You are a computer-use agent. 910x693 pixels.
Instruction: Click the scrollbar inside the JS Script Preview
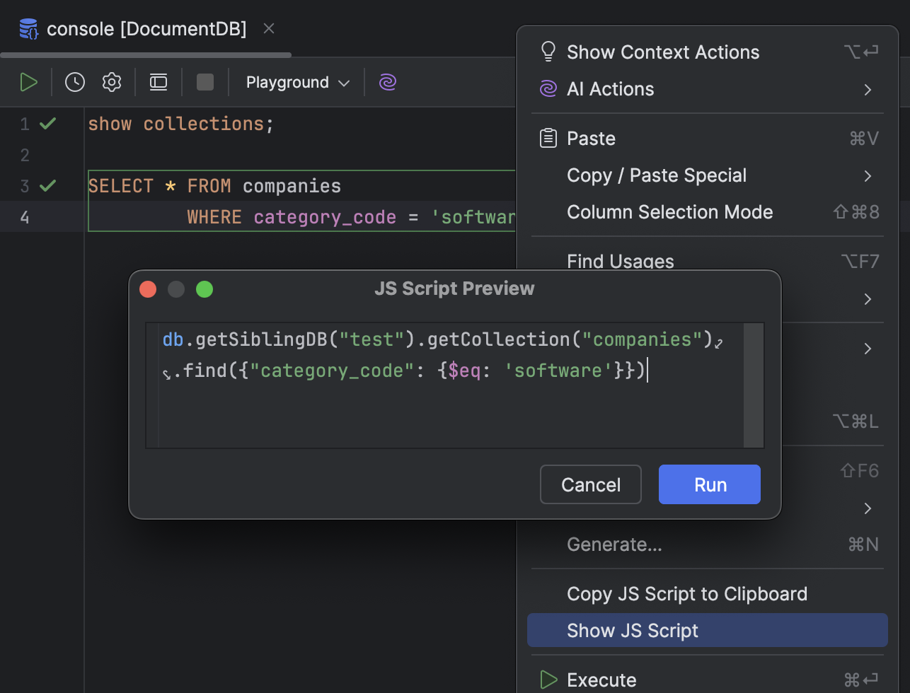point(754,385)
